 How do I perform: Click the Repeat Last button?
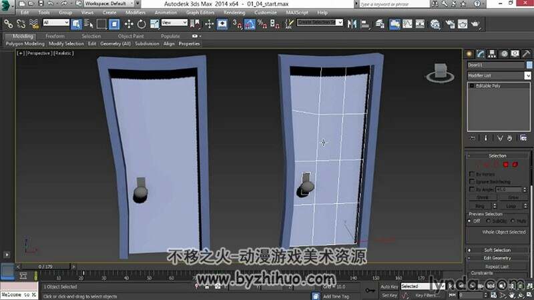[x=497, y=267]
